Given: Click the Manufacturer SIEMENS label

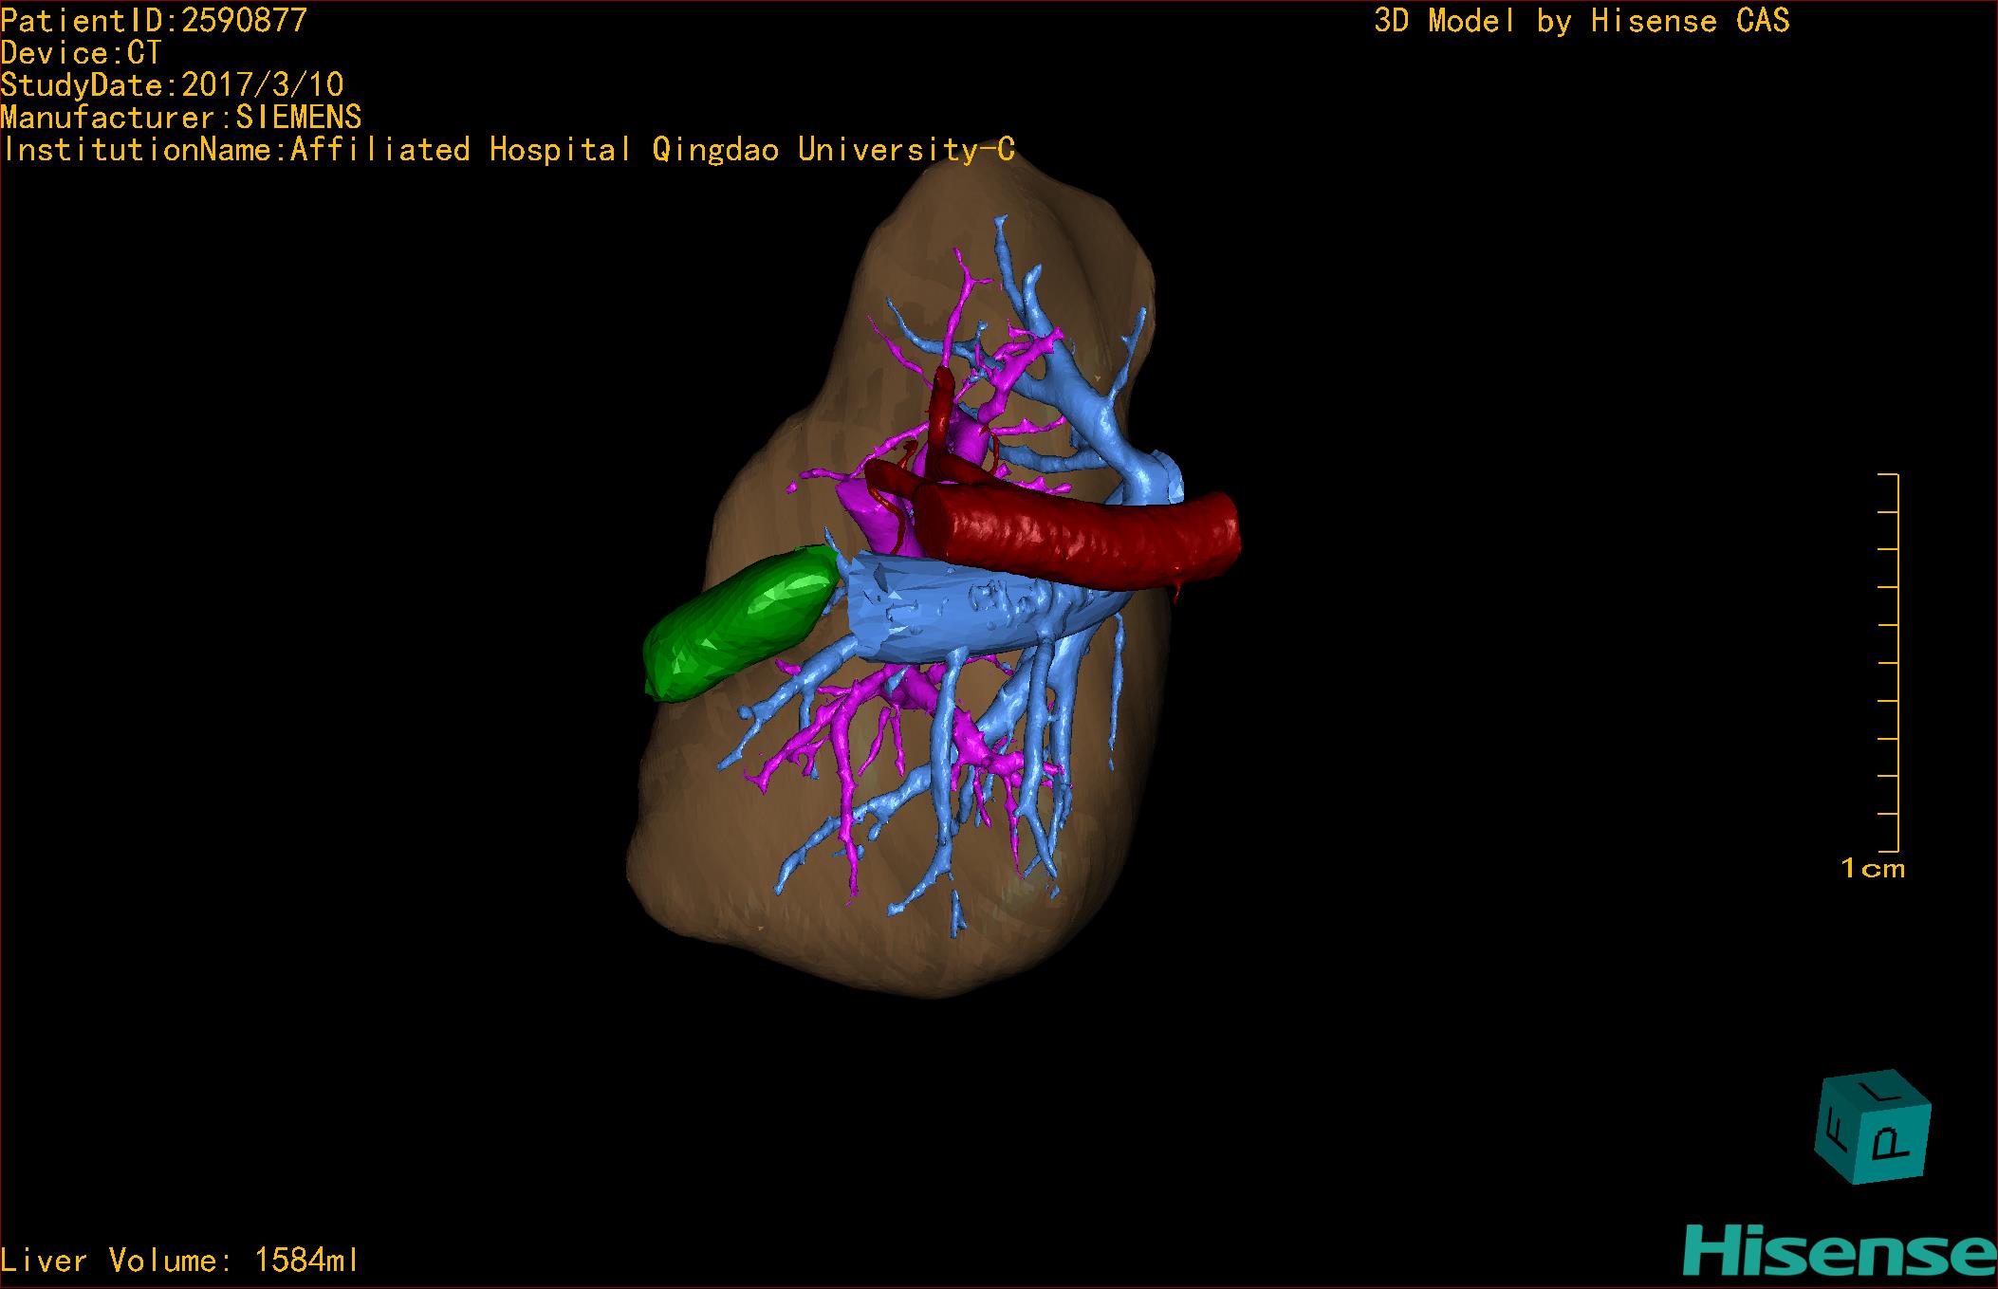Looking at the screenshot, I should (x=180, y=118).
